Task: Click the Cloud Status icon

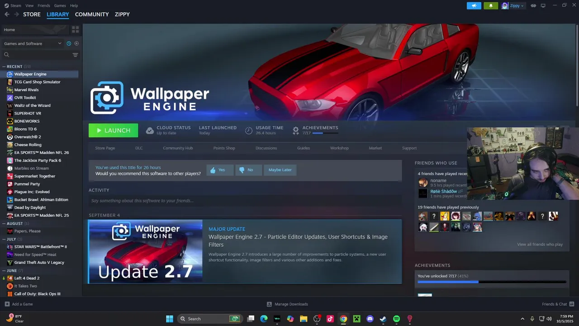Action: (150, 130)
